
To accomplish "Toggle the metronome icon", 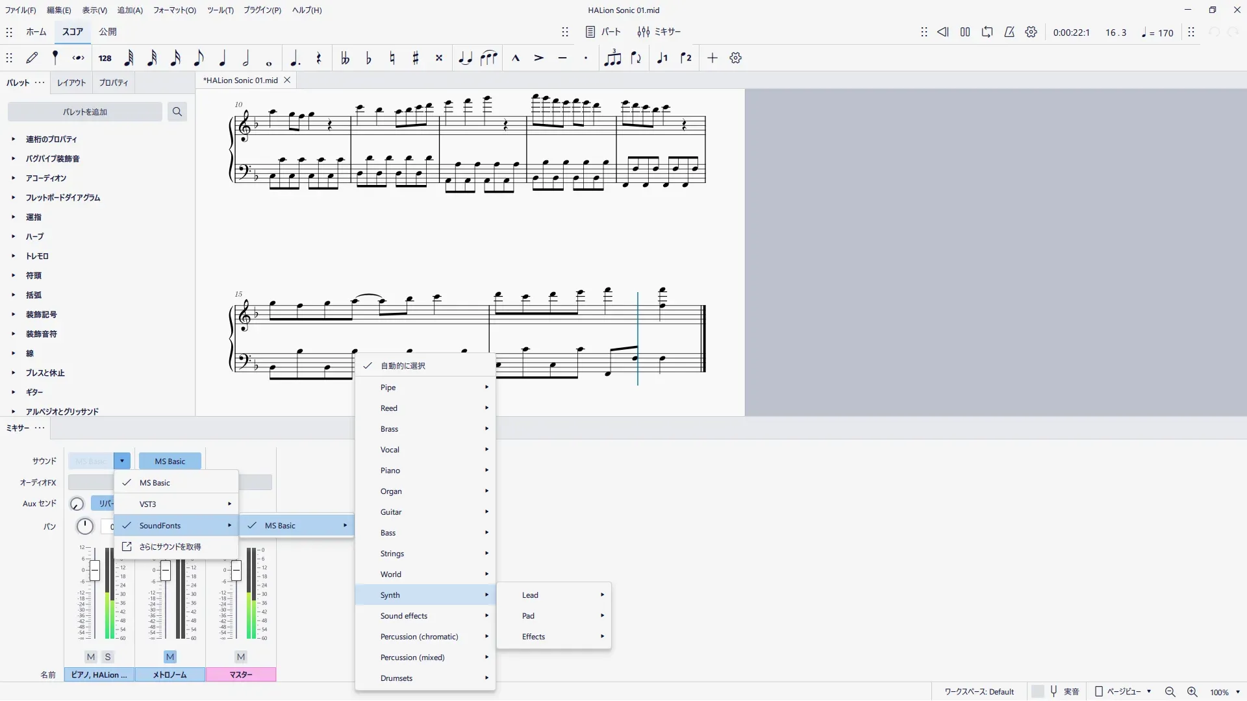I will (1009, 32).
